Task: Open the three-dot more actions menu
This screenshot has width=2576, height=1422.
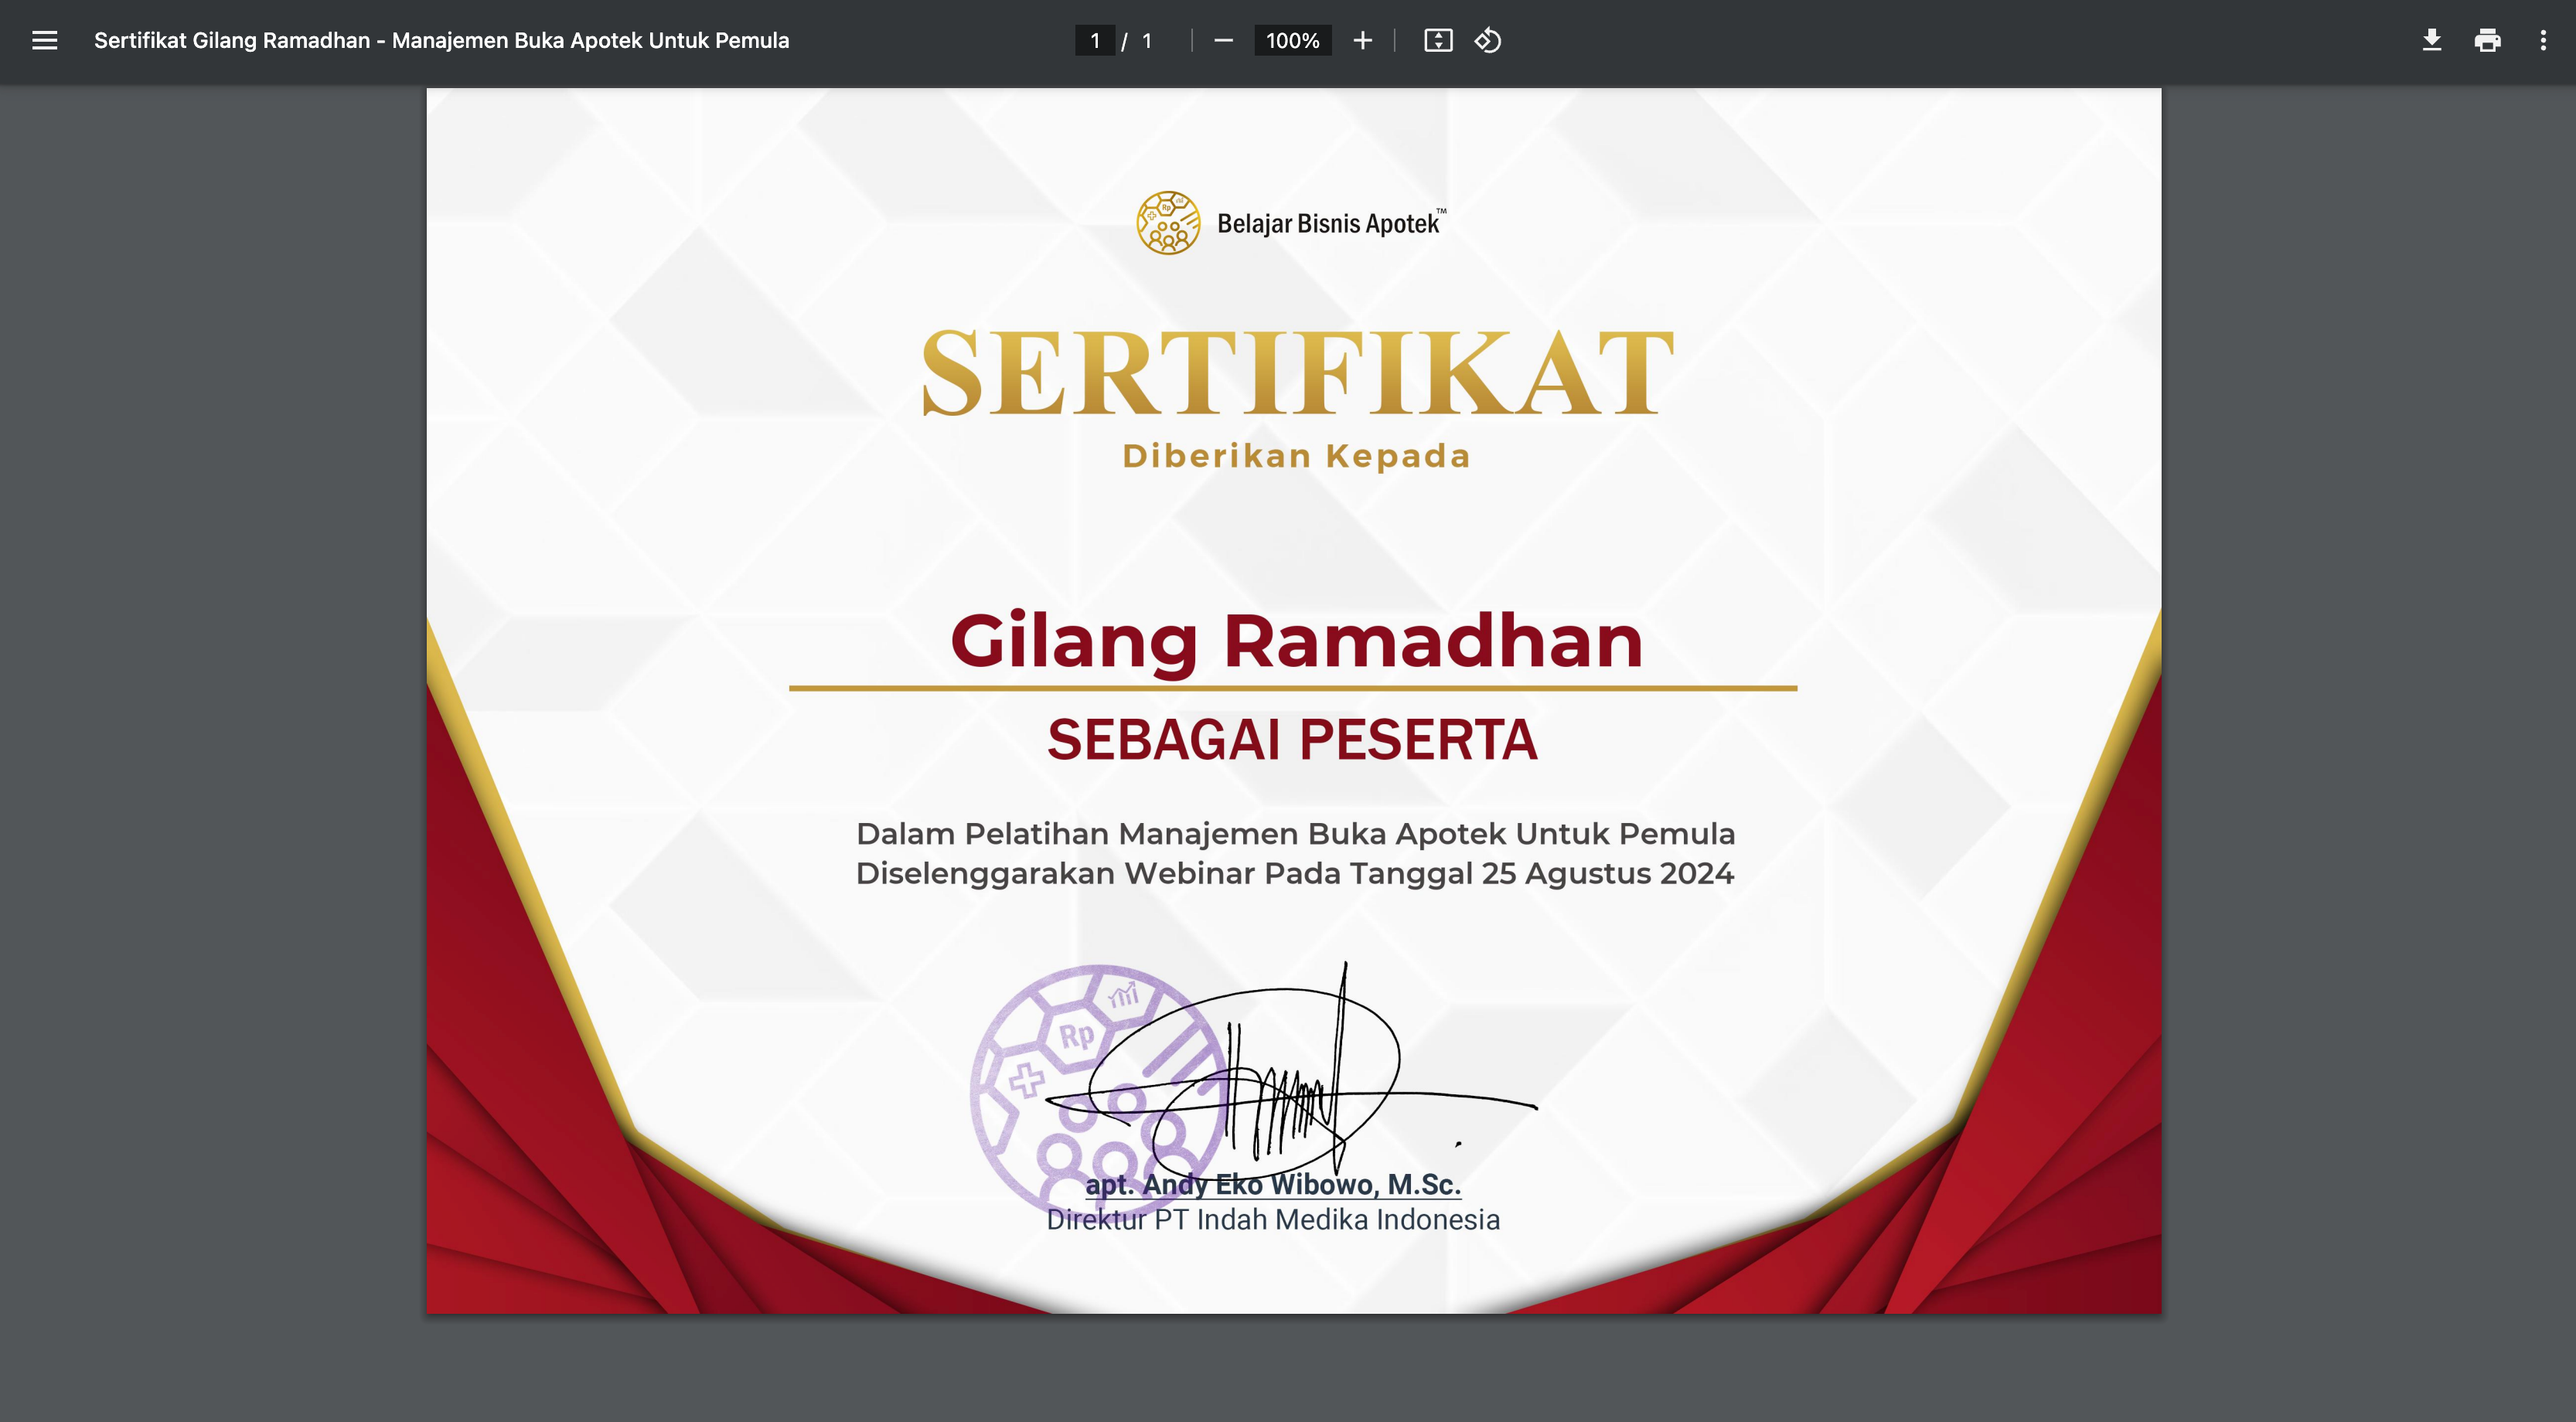Action: pos(2543,41)
